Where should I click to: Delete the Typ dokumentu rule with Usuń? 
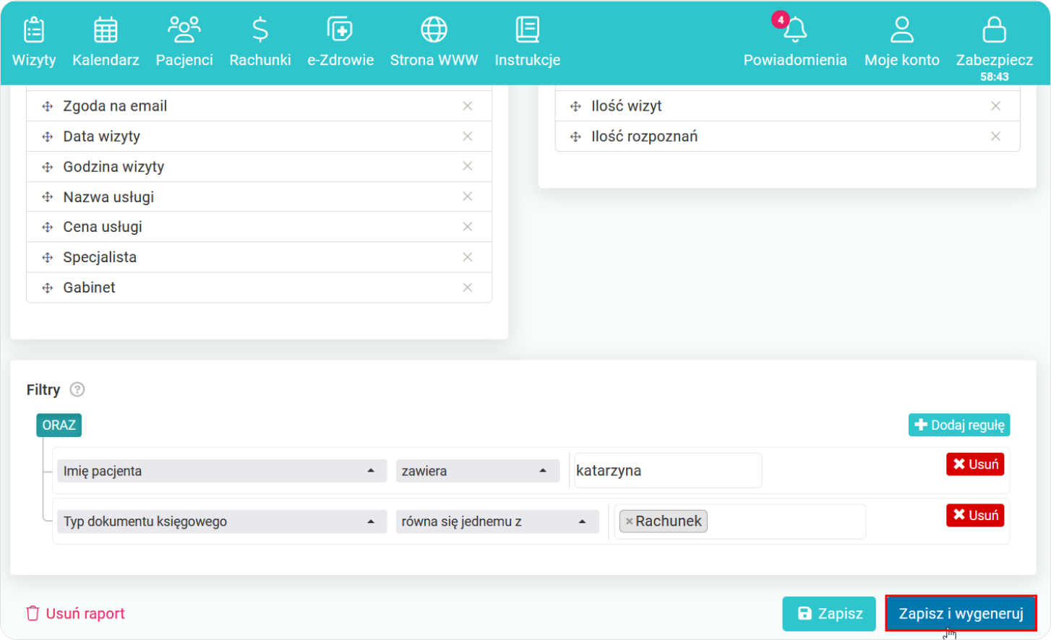tap(975, 515)
